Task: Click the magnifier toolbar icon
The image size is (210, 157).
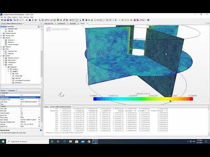Action: (39, 20)
